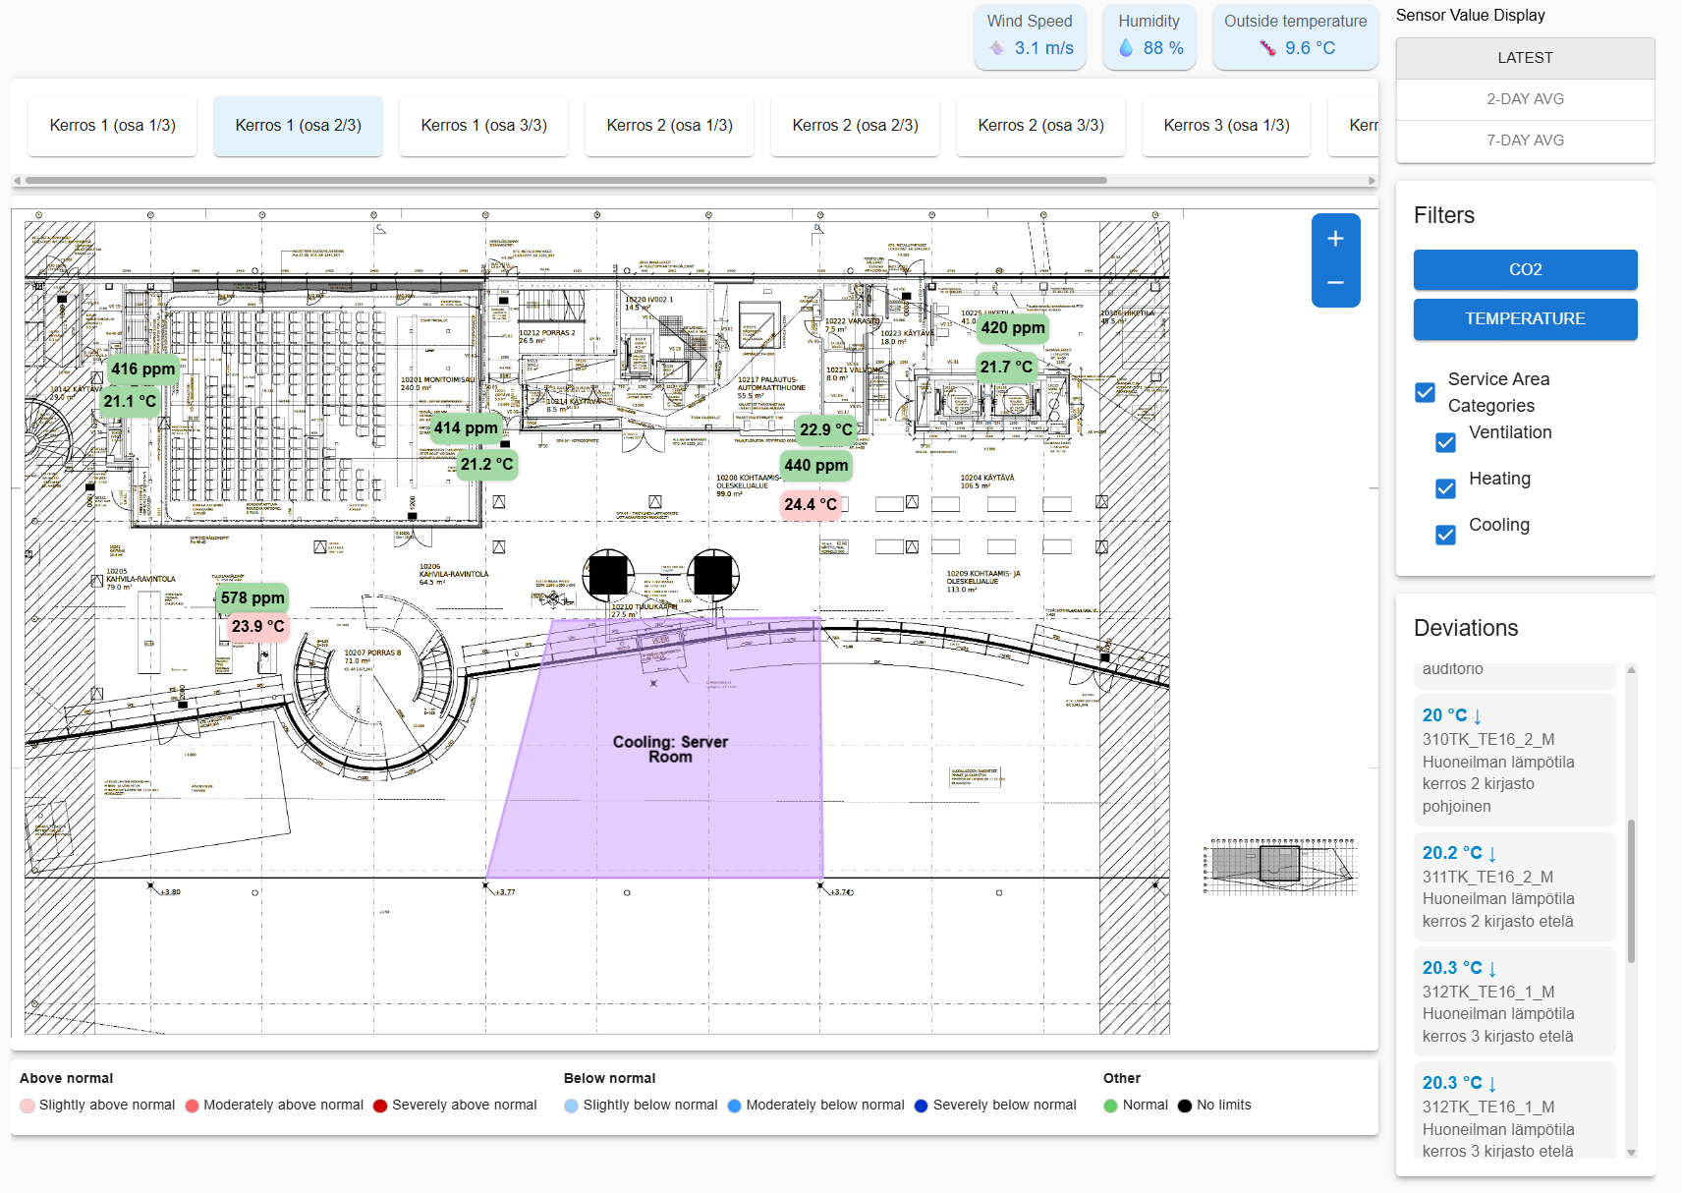Toggle Service Area Categories checkbox
Viewport: 1682px width, 1193px height.
[x=1426, y=393]
